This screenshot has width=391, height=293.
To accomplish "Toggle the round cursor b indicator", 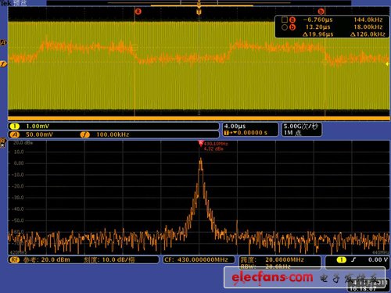I will coord(285,27).
